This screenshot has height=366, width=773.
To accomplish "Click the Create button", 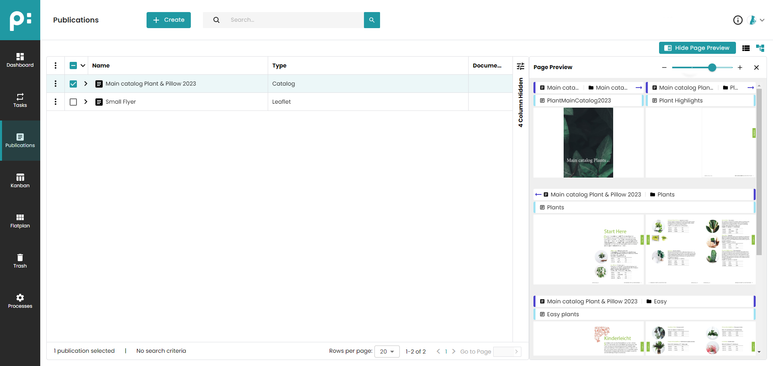I will point(169,20).
